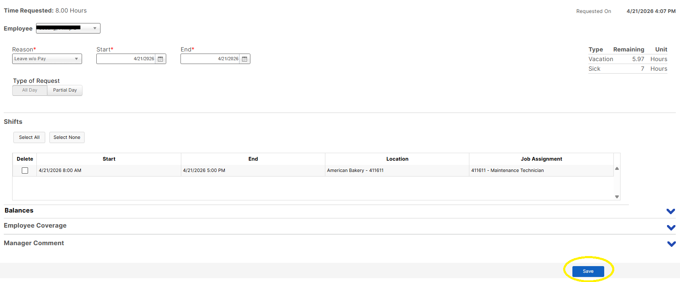The width and height of the screenshot is (680, 282).
Task: Click the Employee Coverage section heading
Action: (35, 226)
